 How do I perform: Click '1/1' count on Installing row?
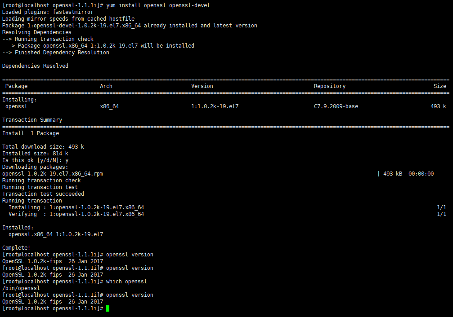[441, 207]
